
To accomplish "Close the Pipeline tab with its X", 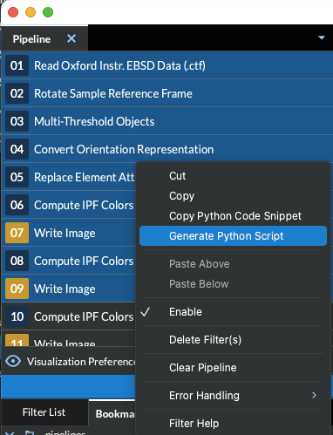I will [71, 38].
